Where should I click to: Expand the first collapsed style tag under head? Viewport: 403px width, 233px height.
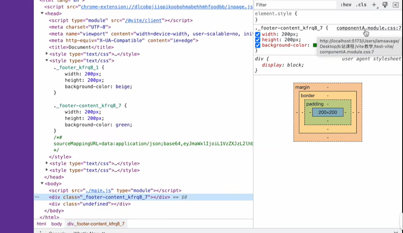tap(47, 54)
